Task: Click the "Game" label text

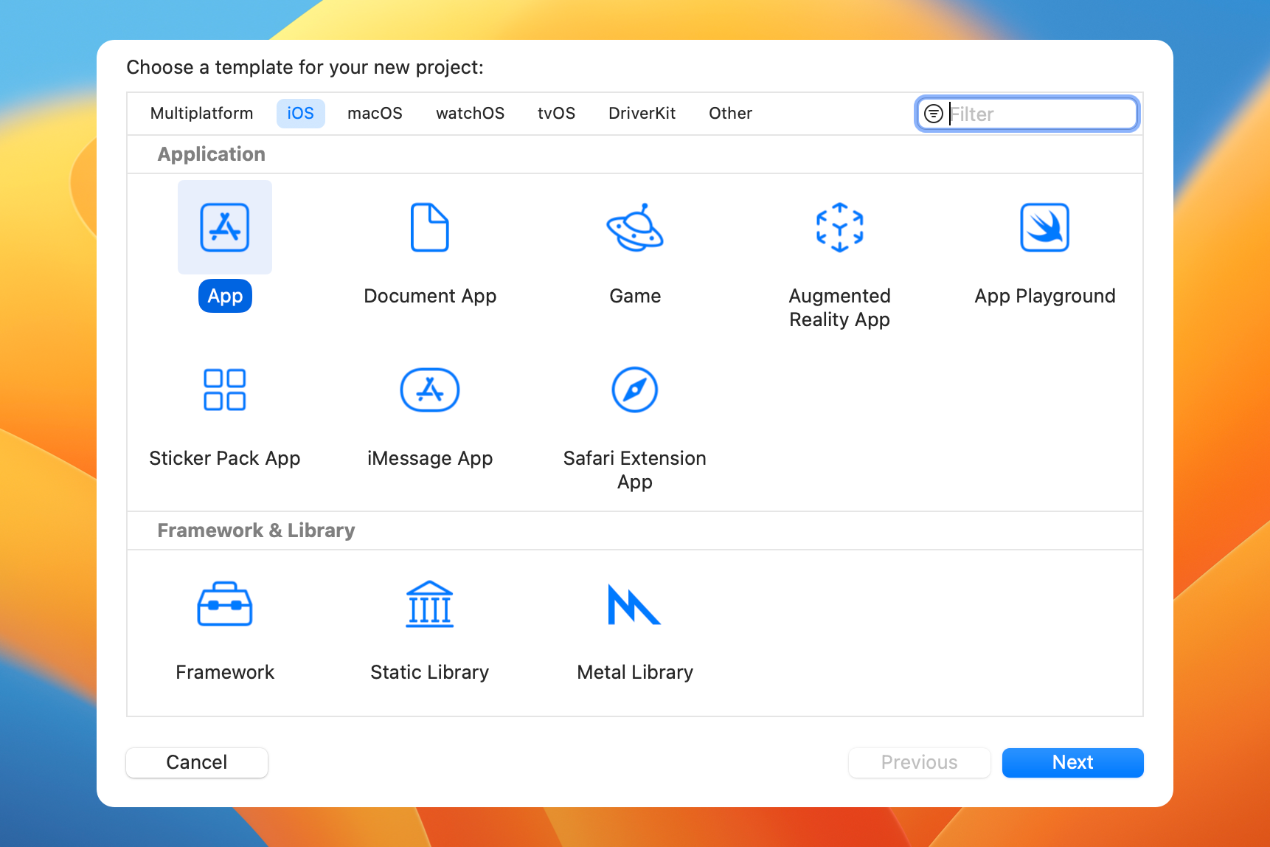Action: [x=635, y=296]
